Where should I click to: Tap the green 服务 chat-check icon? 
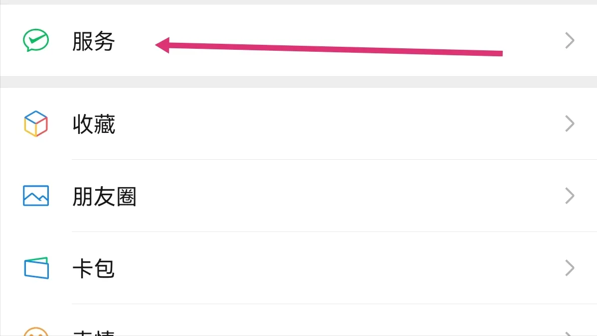coord(36,40)
